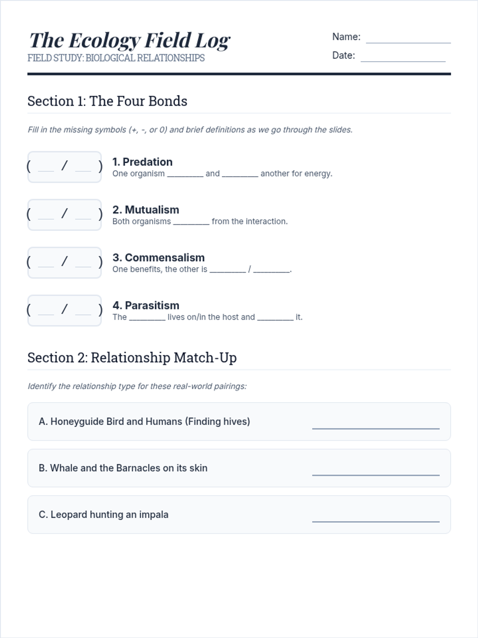
Task: Click the Commensalism symbol box
Action: coord(65,262)
